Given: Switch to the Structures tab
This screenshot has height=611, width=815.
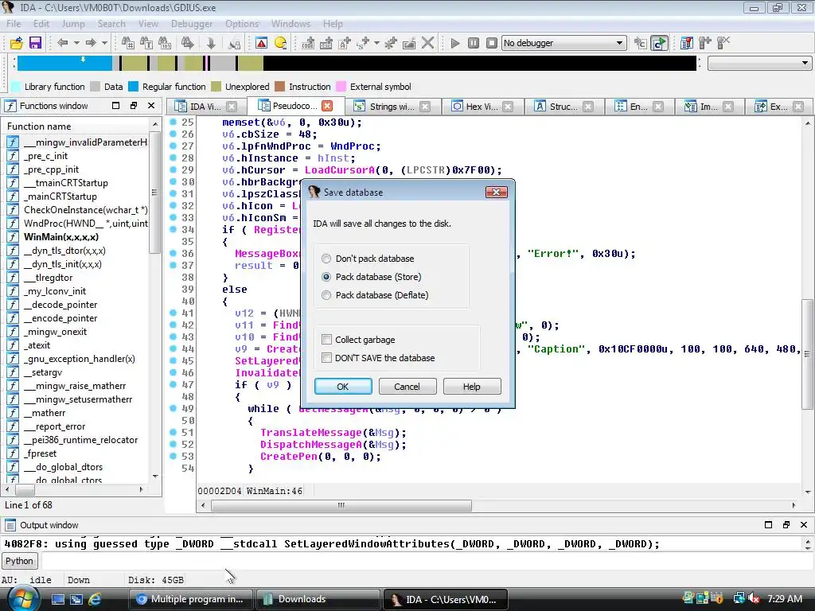Looking at the screenshot, I should (x=563, y=107).
